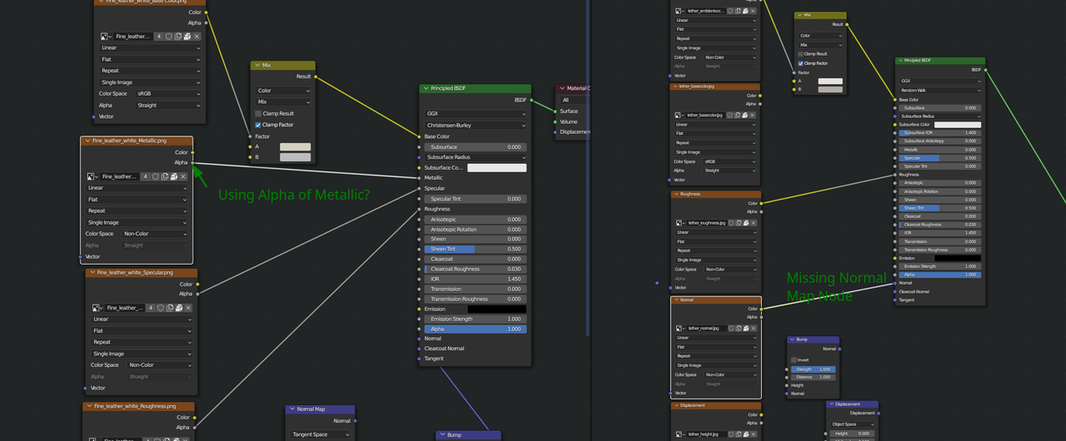
Task: Open Tangent Space dropdown in Normal Map node
Action: pos(321,434)
